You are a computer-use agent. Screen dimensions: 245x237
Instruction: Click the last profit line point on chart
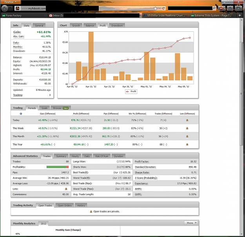(190, 38)
